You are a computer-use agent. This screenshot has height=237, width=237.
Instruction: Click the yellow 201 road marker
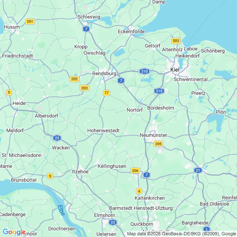pos(30,21)
